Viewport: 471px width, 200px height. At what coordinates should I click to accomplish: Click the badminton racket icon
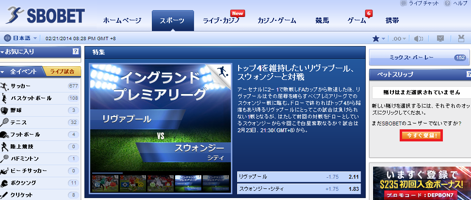click(4, 159)
